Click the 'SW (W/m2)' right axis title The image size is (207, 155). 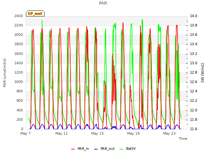pos(202,73)
